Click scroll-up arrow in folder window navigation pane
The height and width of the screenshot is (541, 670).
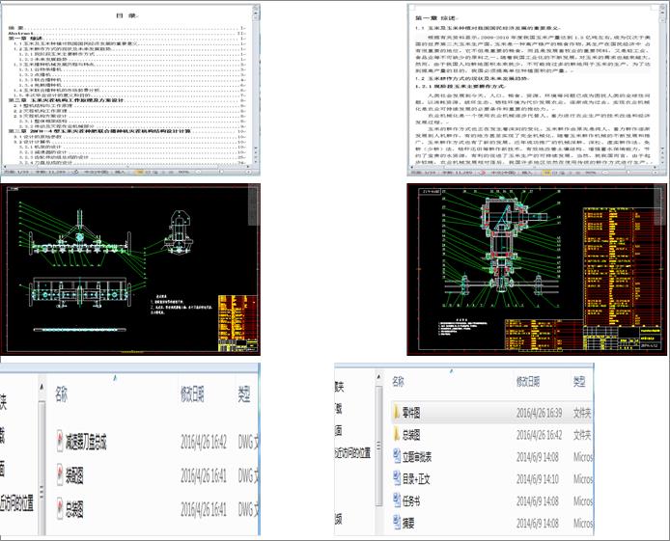(378, 377)
